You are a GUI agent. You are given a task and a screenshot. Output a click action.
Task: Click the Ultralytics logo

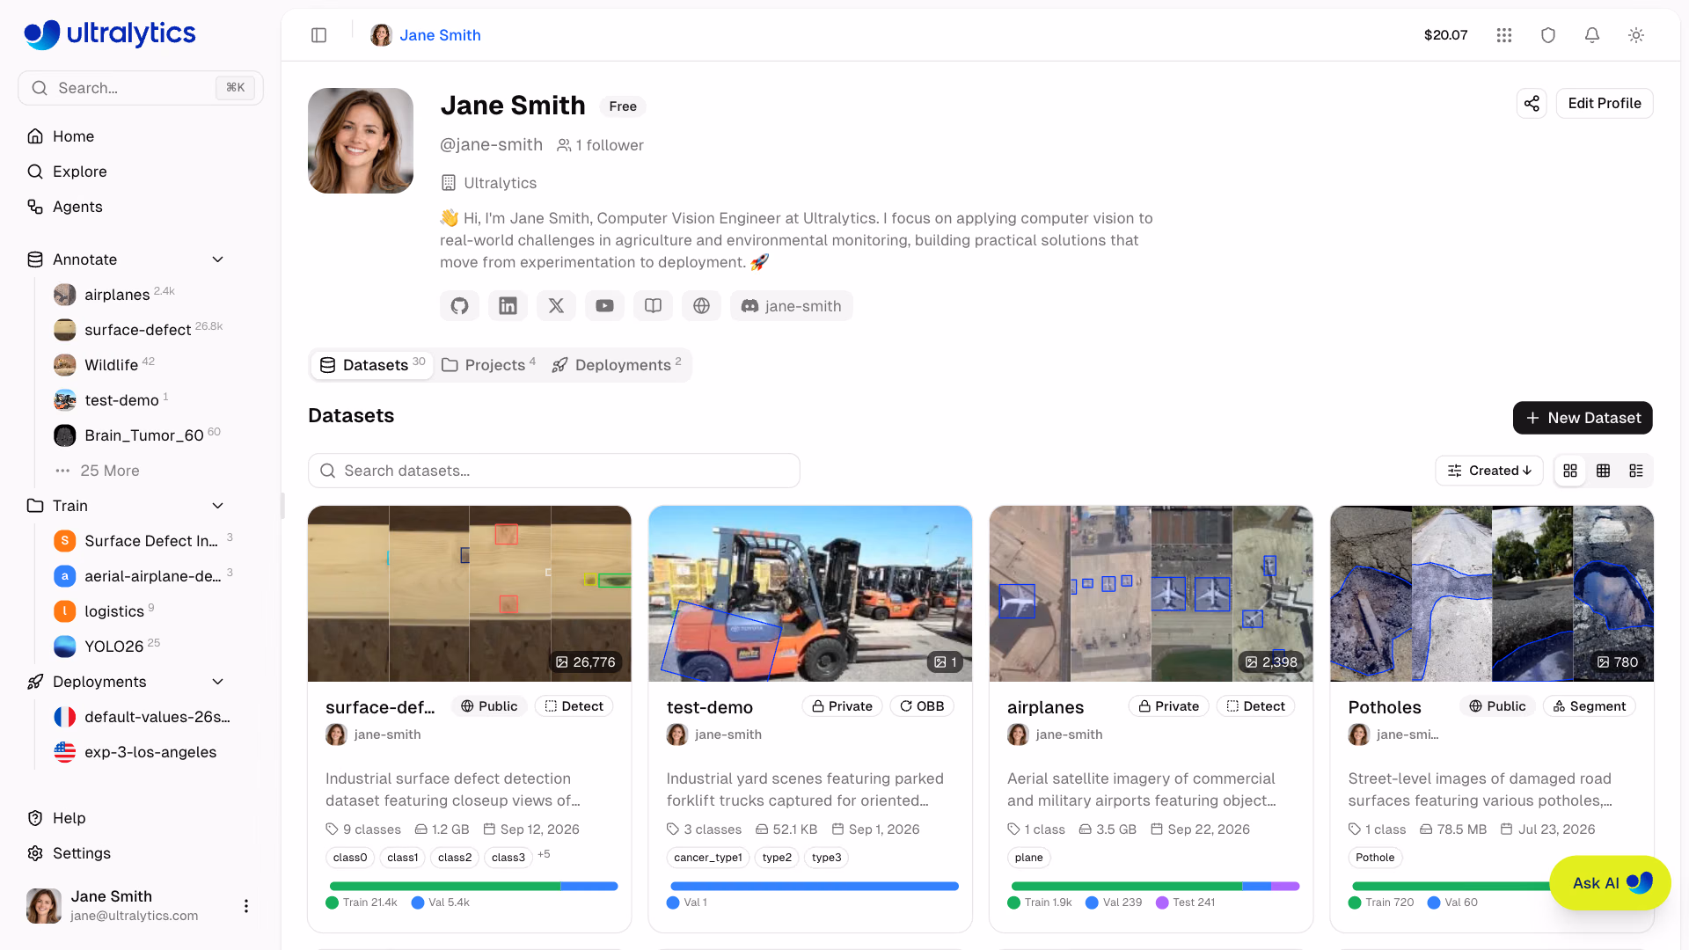[110, 33]
